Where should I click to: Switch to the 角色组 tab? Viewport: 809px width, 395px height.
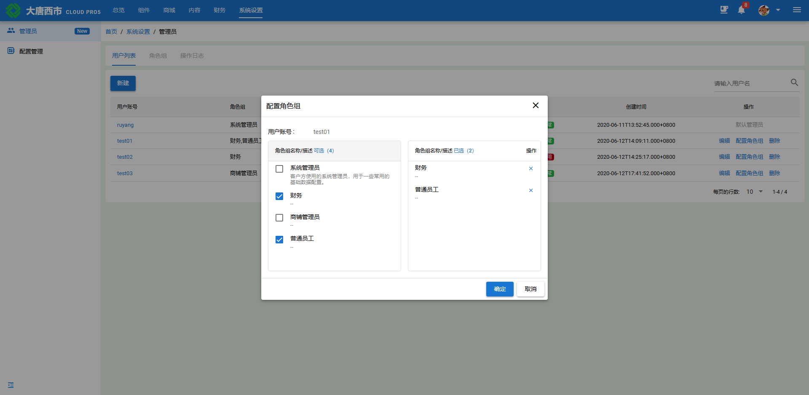click(x=158, y=56)
